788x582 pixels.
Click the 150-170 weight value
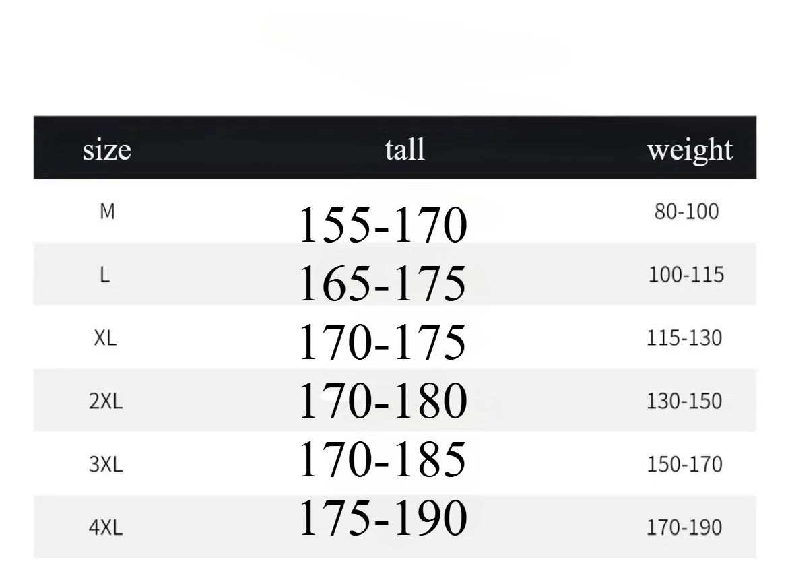point(684,465)
